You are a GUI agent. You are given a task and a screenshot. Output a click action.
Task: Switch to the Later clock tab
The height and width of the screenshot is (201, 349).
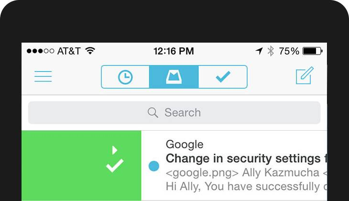(125, 77)
